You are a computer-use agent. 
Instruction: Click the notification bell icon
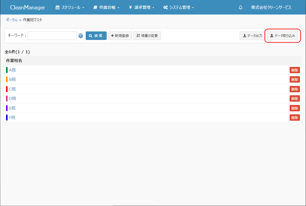[241, 8]
